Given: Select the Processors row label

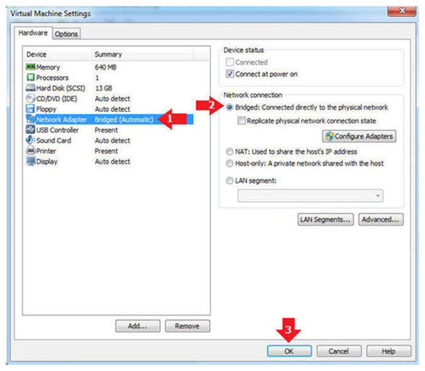Looking at the screenshot, I should 52,77.
